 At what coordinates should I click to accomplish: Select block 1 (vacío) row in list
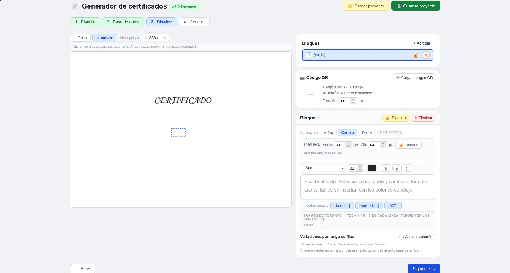(368, 55)
